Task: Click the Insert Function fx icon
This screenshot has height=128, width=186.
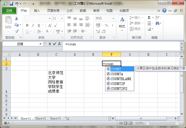Action: click(60, 44)
